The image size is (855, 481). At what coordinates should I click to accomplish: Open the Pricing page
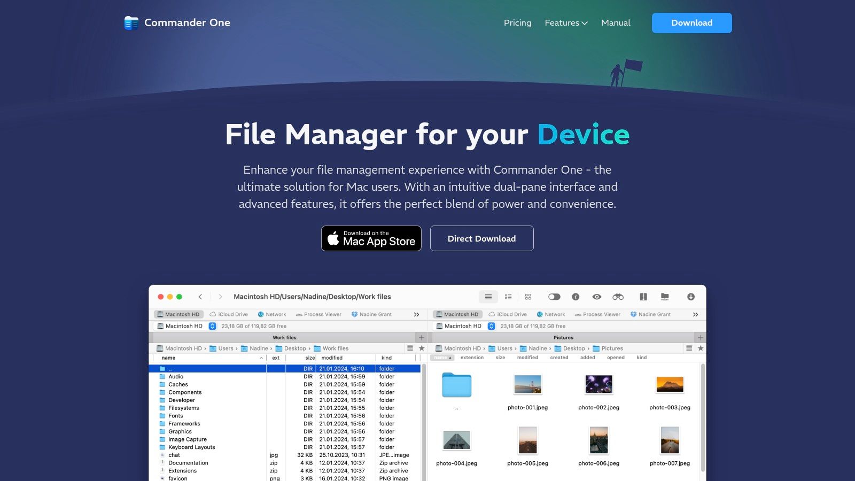[x=517, y=23]
